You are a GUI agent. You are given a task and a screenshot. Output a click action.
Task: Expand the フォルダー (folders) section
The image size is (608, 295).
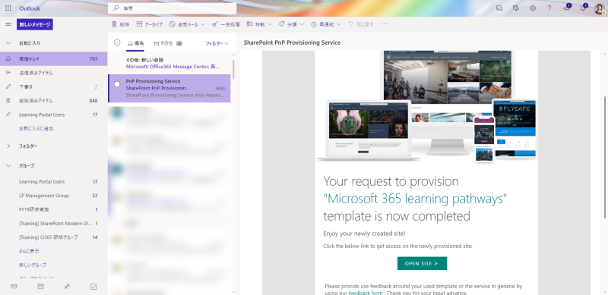coord(8,146)
